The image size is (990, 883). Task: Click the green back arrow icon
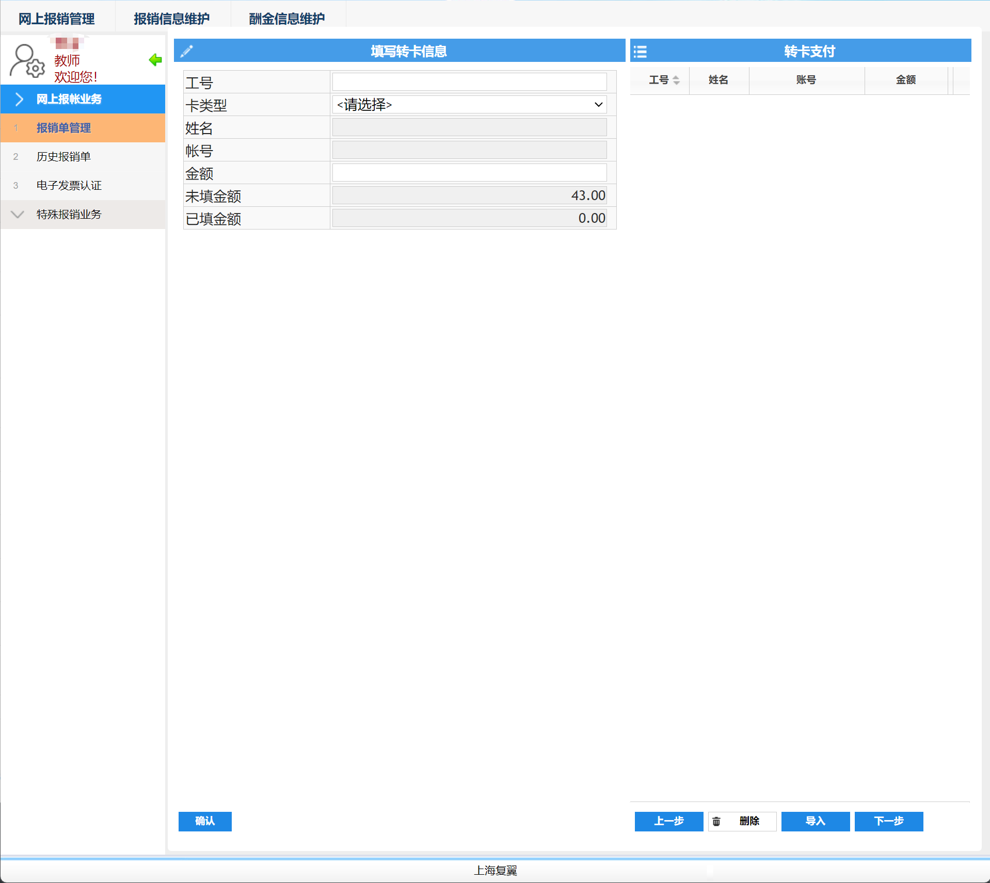(155, 60)
